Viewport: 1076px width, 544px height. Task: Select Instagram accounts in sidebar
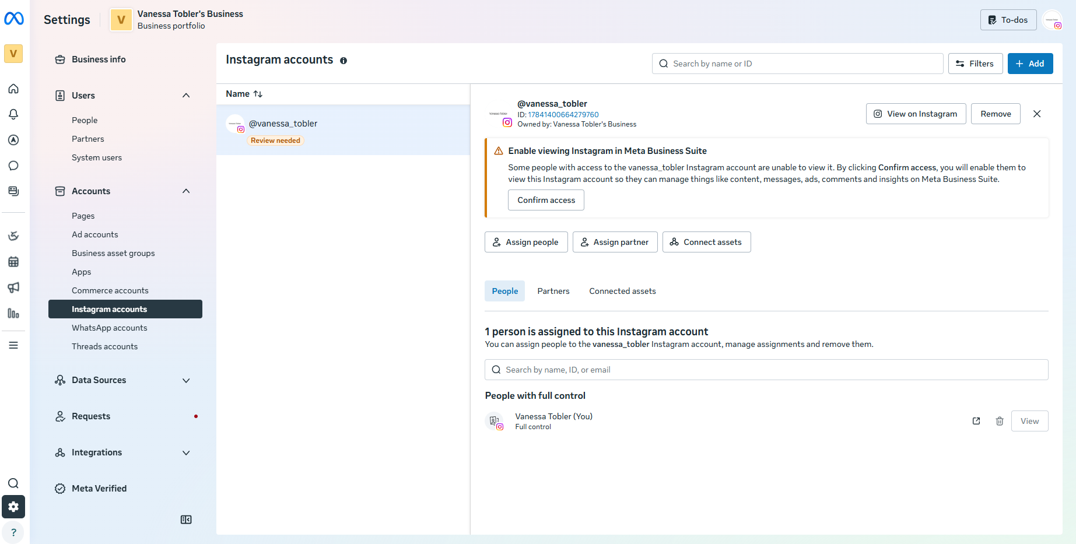point(125,309)
